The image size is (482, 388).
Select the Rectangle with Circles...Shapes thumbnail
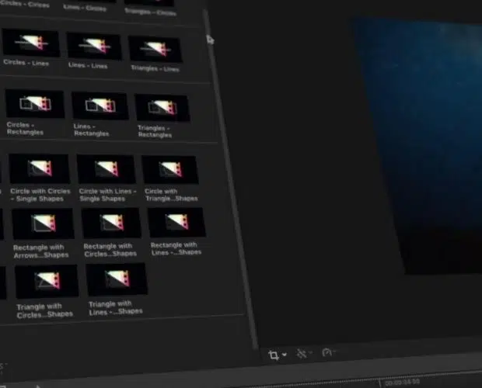click(x=111, y=223)
